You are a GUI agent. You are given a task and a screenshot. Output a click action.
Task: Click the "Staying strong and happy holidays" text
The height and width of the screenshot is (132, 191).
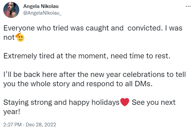[61, 102]
